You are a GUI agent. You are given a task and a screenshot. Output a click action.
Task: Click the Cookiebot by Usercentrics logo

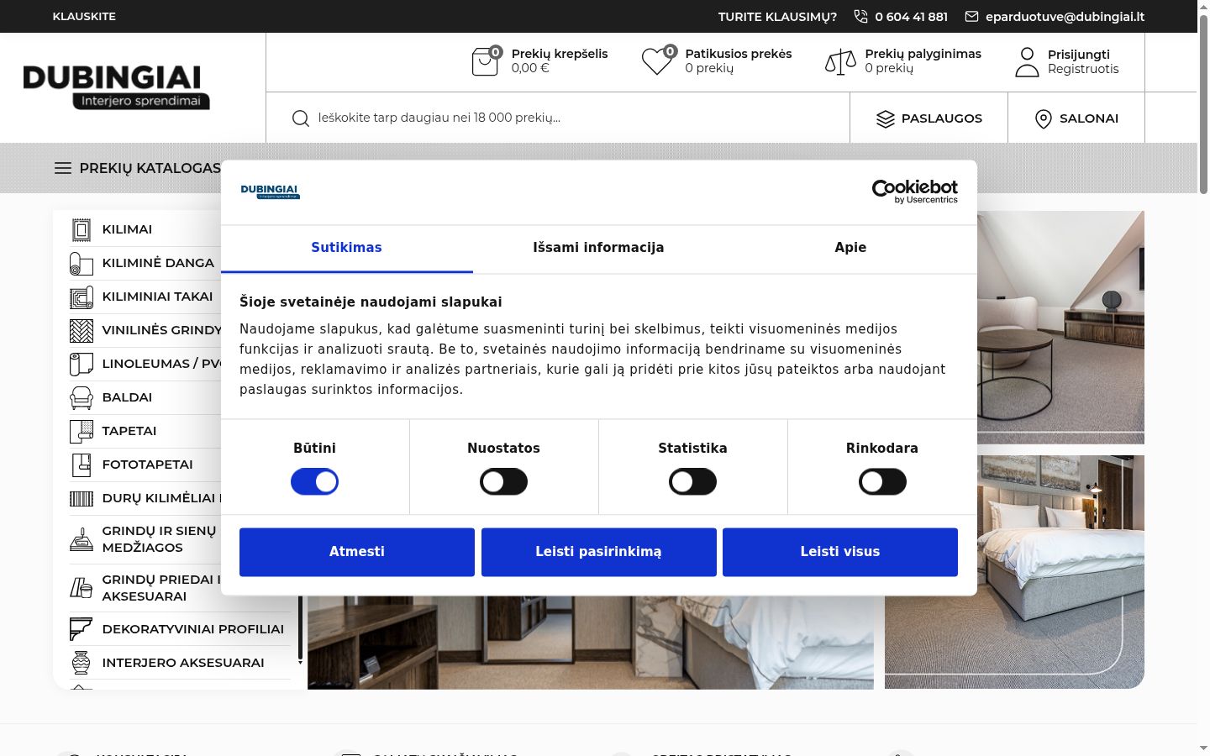(x=915, y=192)
